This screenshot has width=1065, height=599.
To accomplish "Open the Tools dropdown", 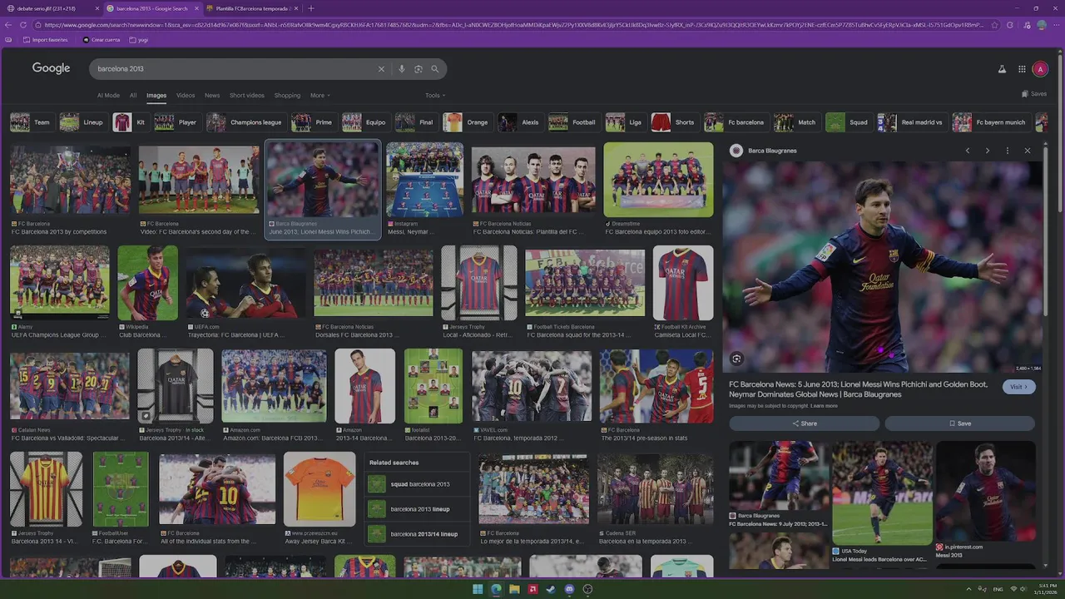I will click(x=435, y=96).
